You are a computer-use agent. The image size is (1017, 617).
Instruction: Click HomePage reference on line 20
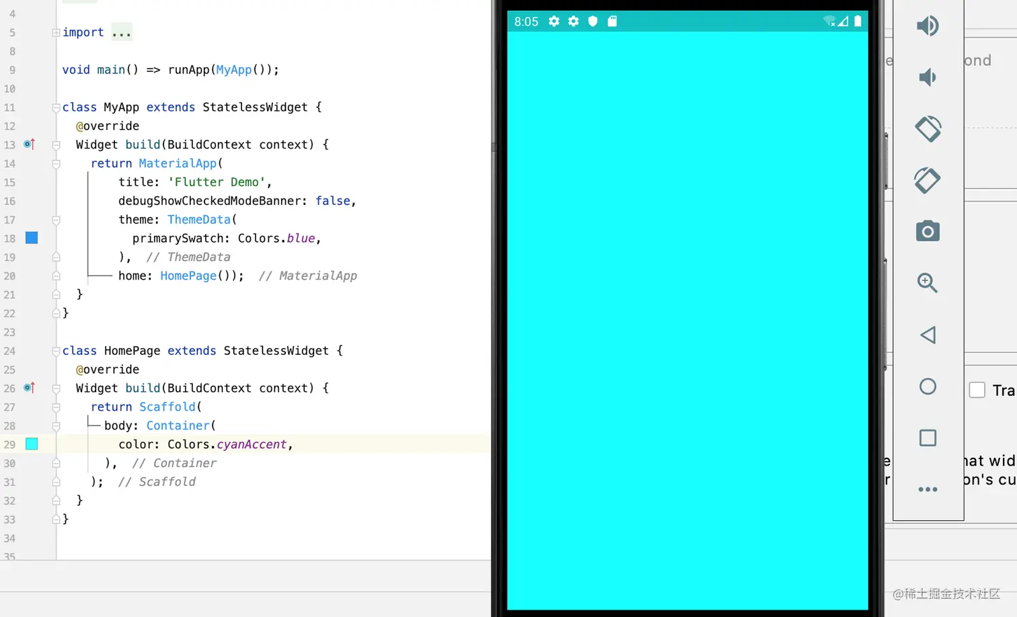click(188, 276)
